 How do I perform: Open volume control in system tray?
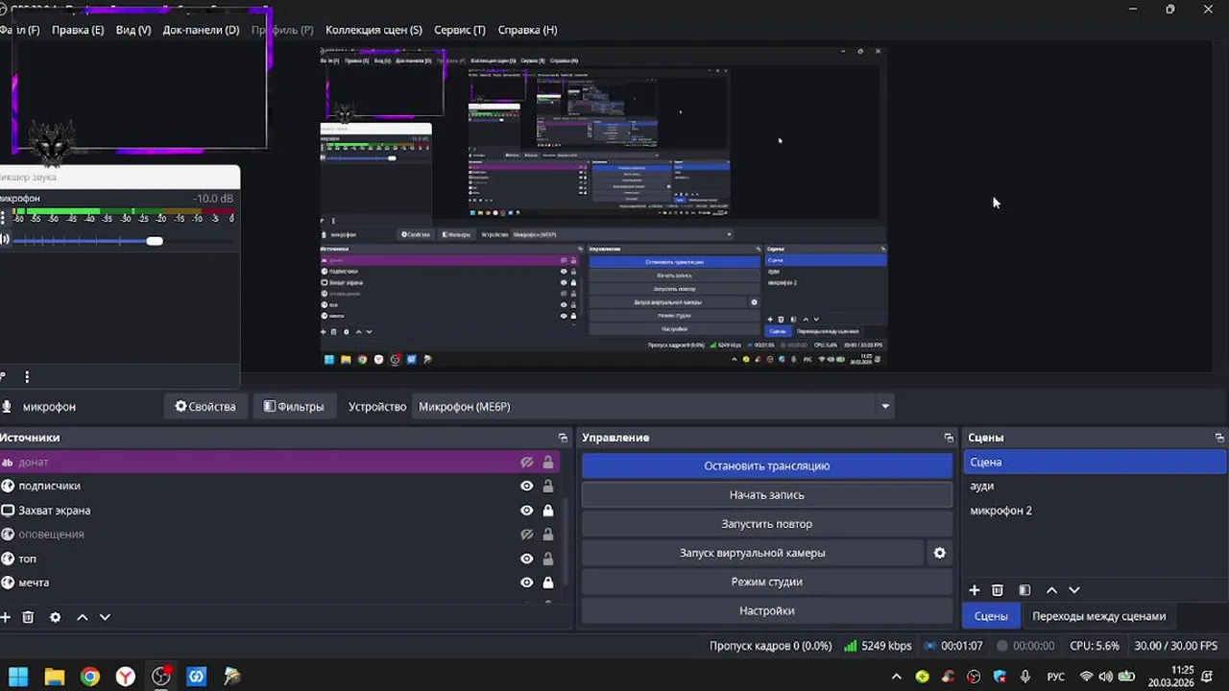[x=1106, y=677]
